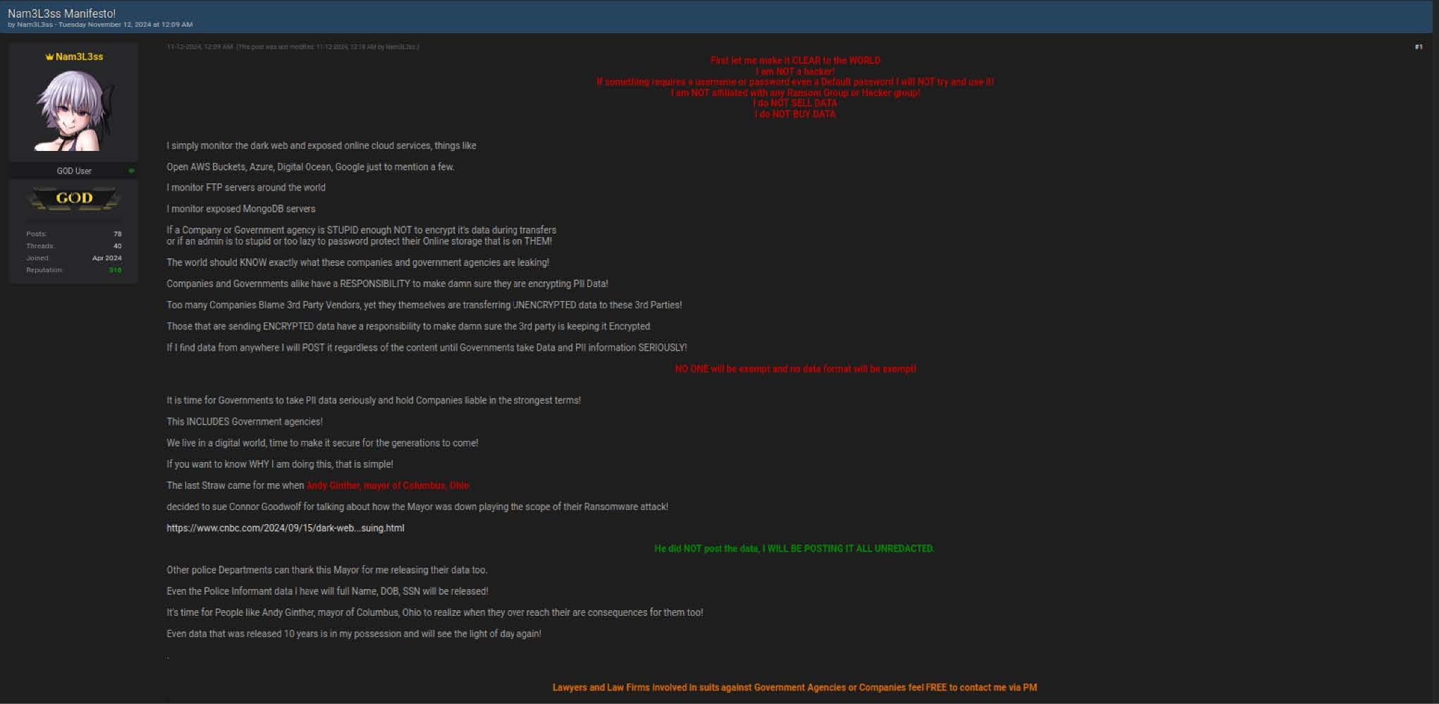Click the GOD User title label

74,171
